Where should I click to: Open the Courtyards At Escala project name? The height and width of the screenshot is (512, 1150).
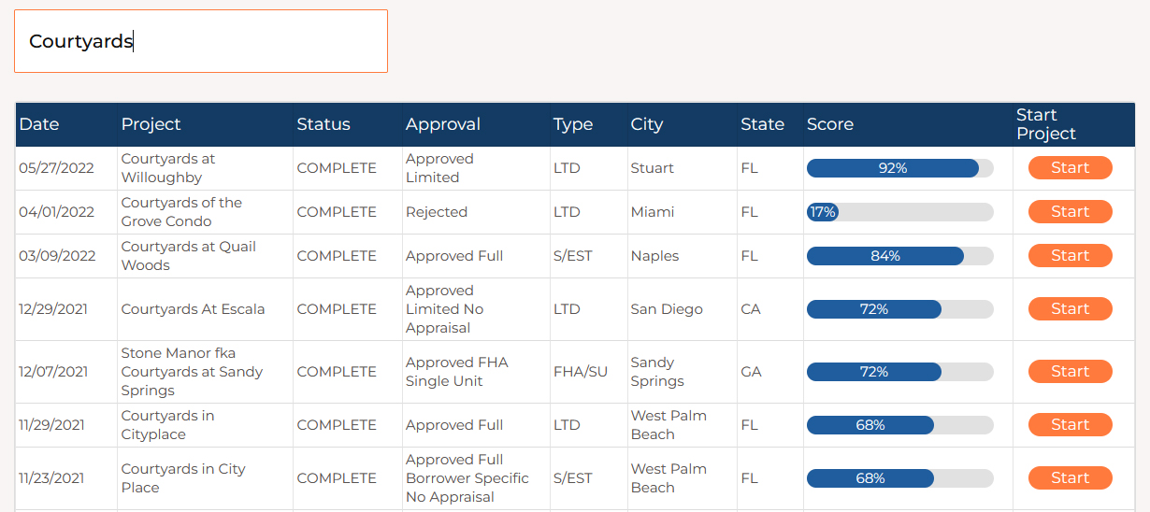(193, 309)
